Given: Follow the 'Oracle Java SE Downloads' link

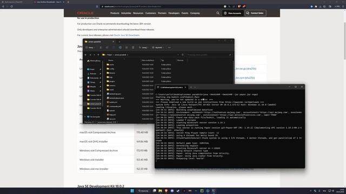Looking at the screenshot, I should (x=127, y=35).
